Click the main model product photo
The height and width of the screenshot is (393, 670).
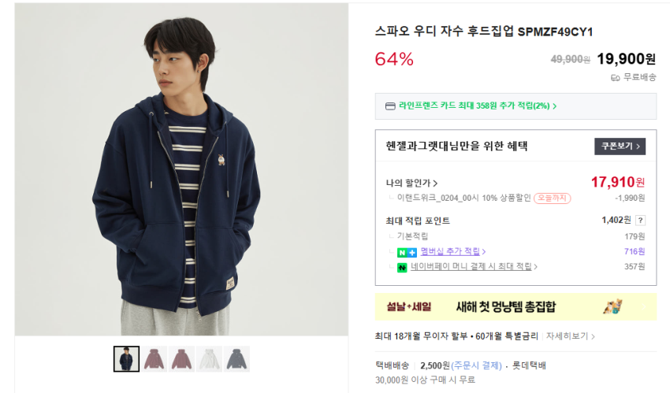click(181, 169)
